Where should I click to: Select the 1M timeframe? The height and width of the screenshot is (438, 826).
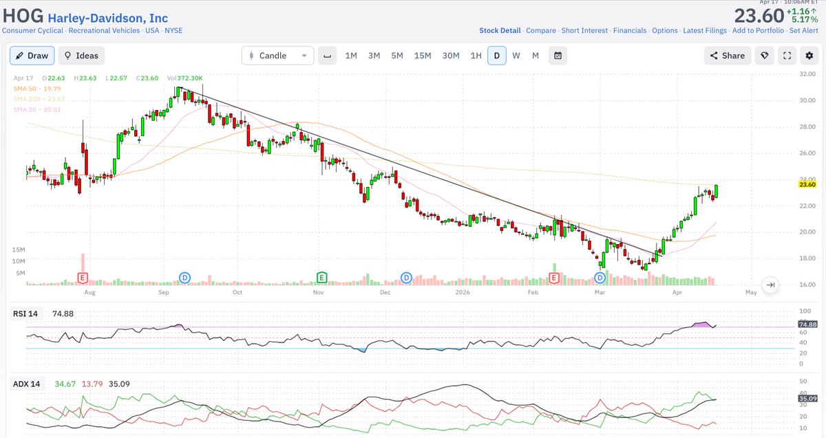click(351, 56)
